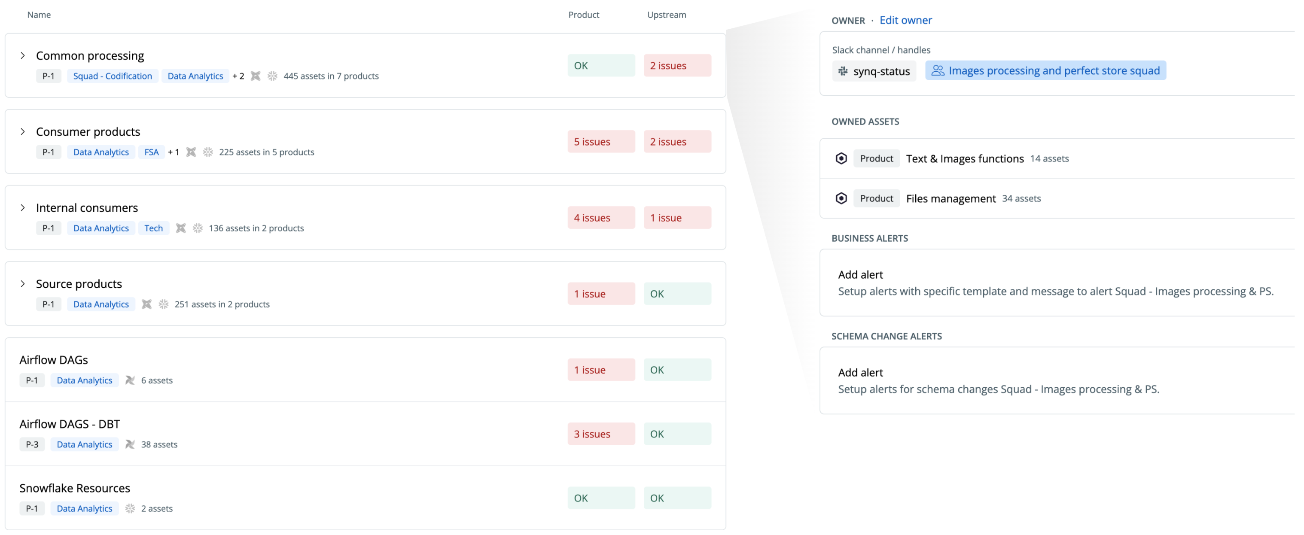
Task: Click the dbt icon in Common processing row
Action: (256, 76)
